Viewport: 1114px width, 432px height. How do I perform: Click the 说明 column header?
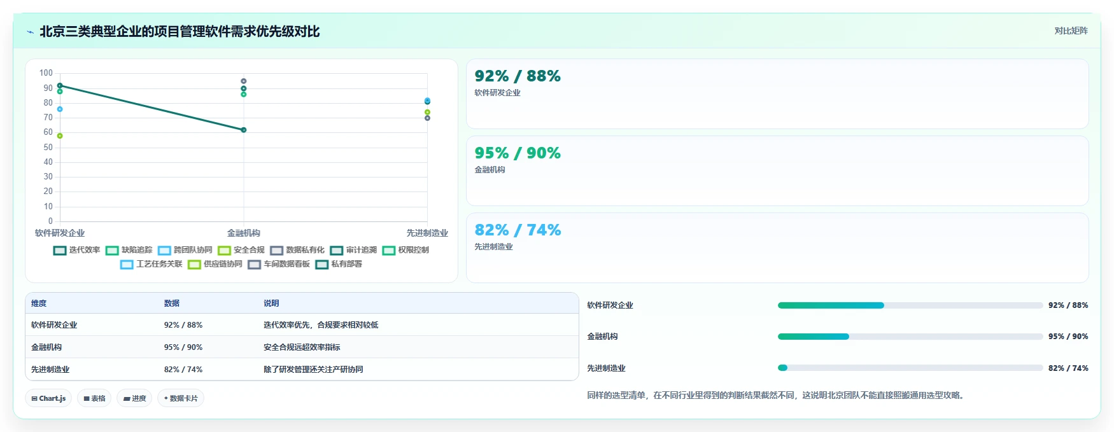(x=271, y=303)
